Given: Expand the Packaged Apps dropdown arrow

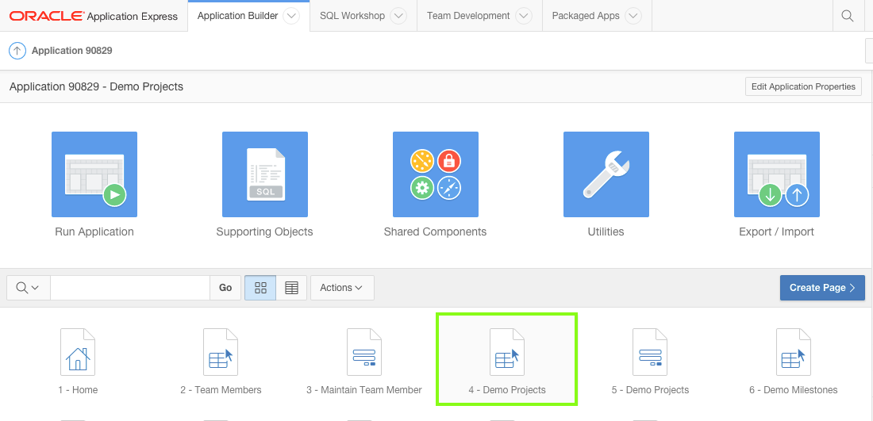Looking at the screenshot, I should [633, 16].
